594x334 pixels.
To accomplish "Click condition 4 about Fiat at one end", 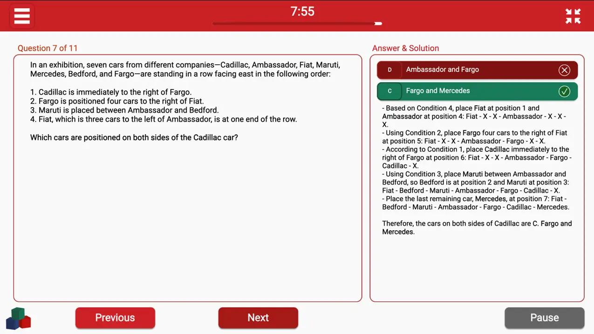I will point(164,119).
